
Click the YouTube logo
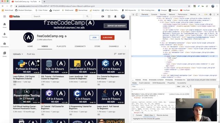coord(14,16)
